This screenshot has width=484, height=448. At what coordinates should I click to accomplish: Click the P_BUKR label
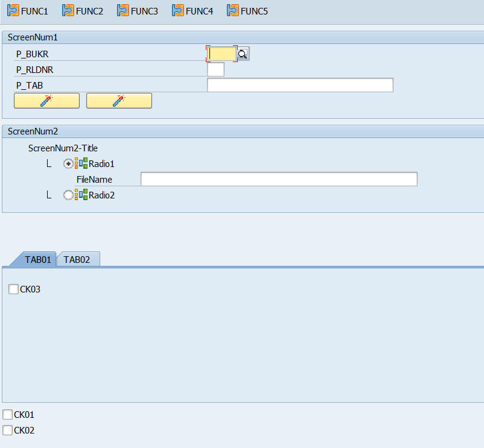[33, 54]
